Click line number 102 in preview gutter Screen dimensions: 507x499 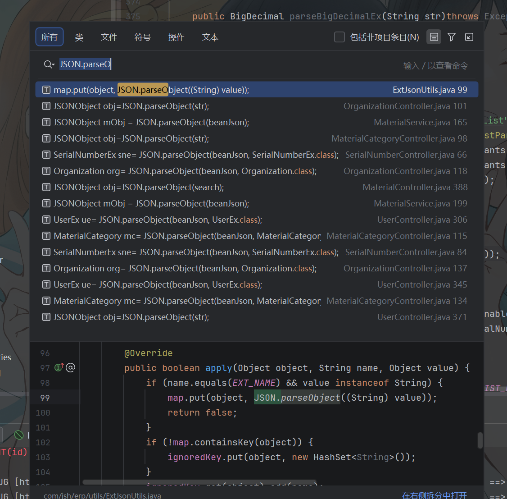[x=43, y=442]
